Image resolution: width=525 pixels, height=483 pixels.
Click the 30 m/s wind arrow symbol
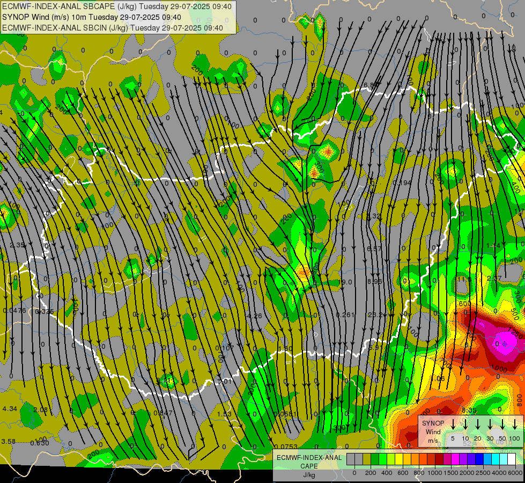pos(490,424)
